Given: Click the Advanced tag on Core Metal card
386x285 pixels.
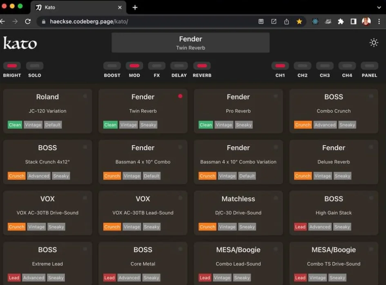Looking at the screenshot, I should coord(129,278).
